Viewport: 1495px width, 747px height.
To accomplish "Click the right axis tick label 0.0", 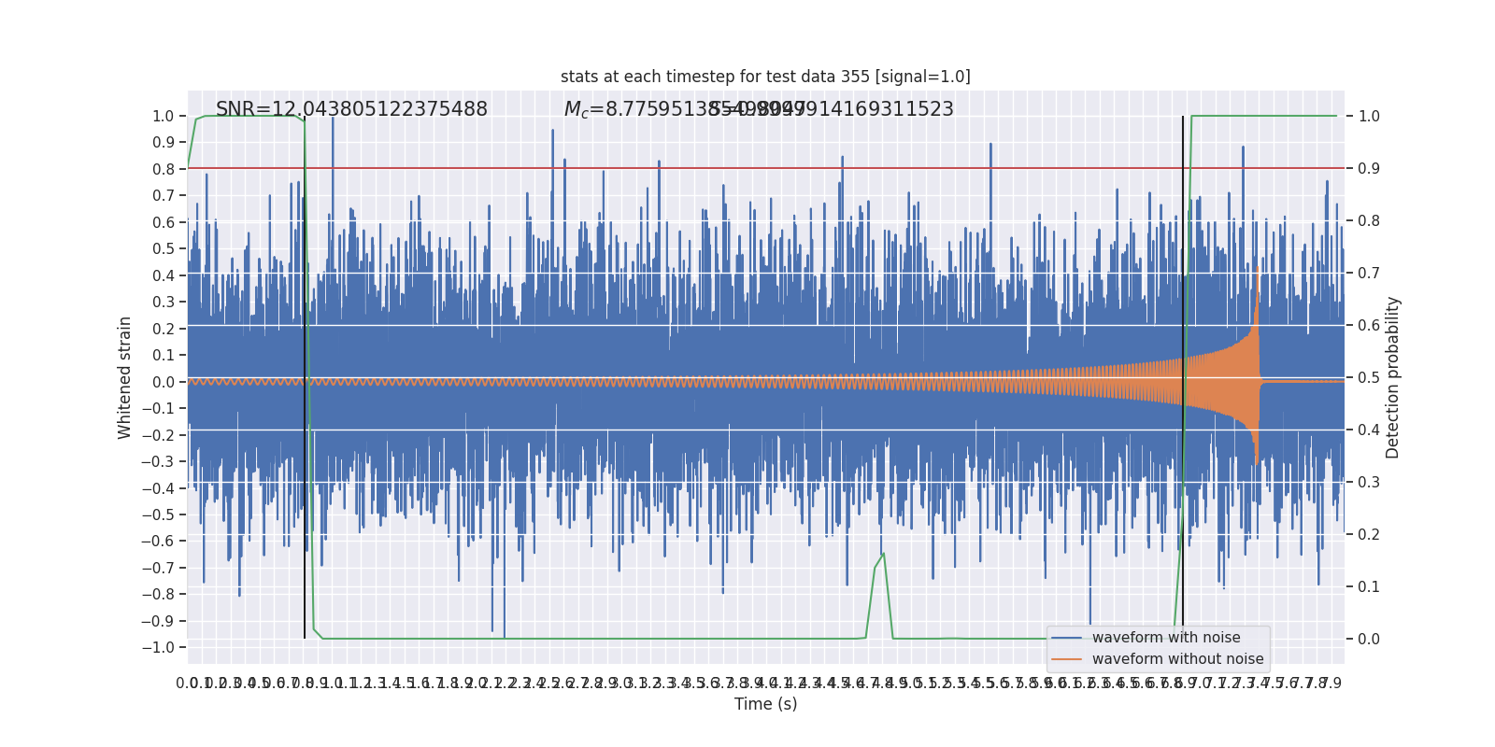I will pyautogui.click(x=1369, y=640).
